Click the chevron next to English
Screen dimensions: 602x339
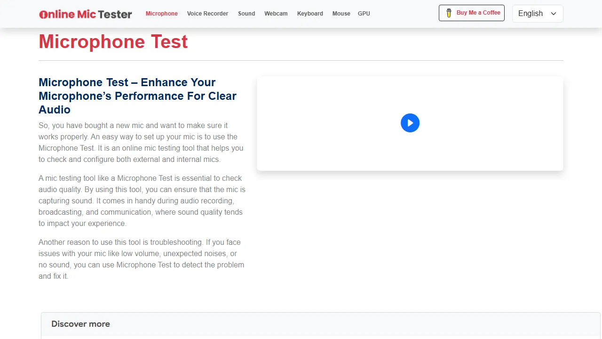tap(554, 14)
